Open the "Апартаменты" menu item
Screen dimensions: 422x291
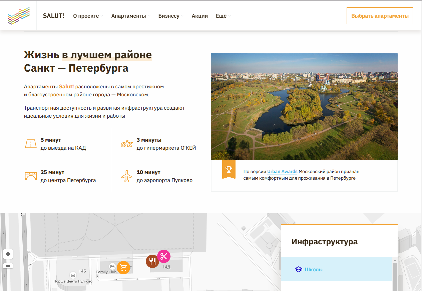pyautogui.click(x=129, y=16)
